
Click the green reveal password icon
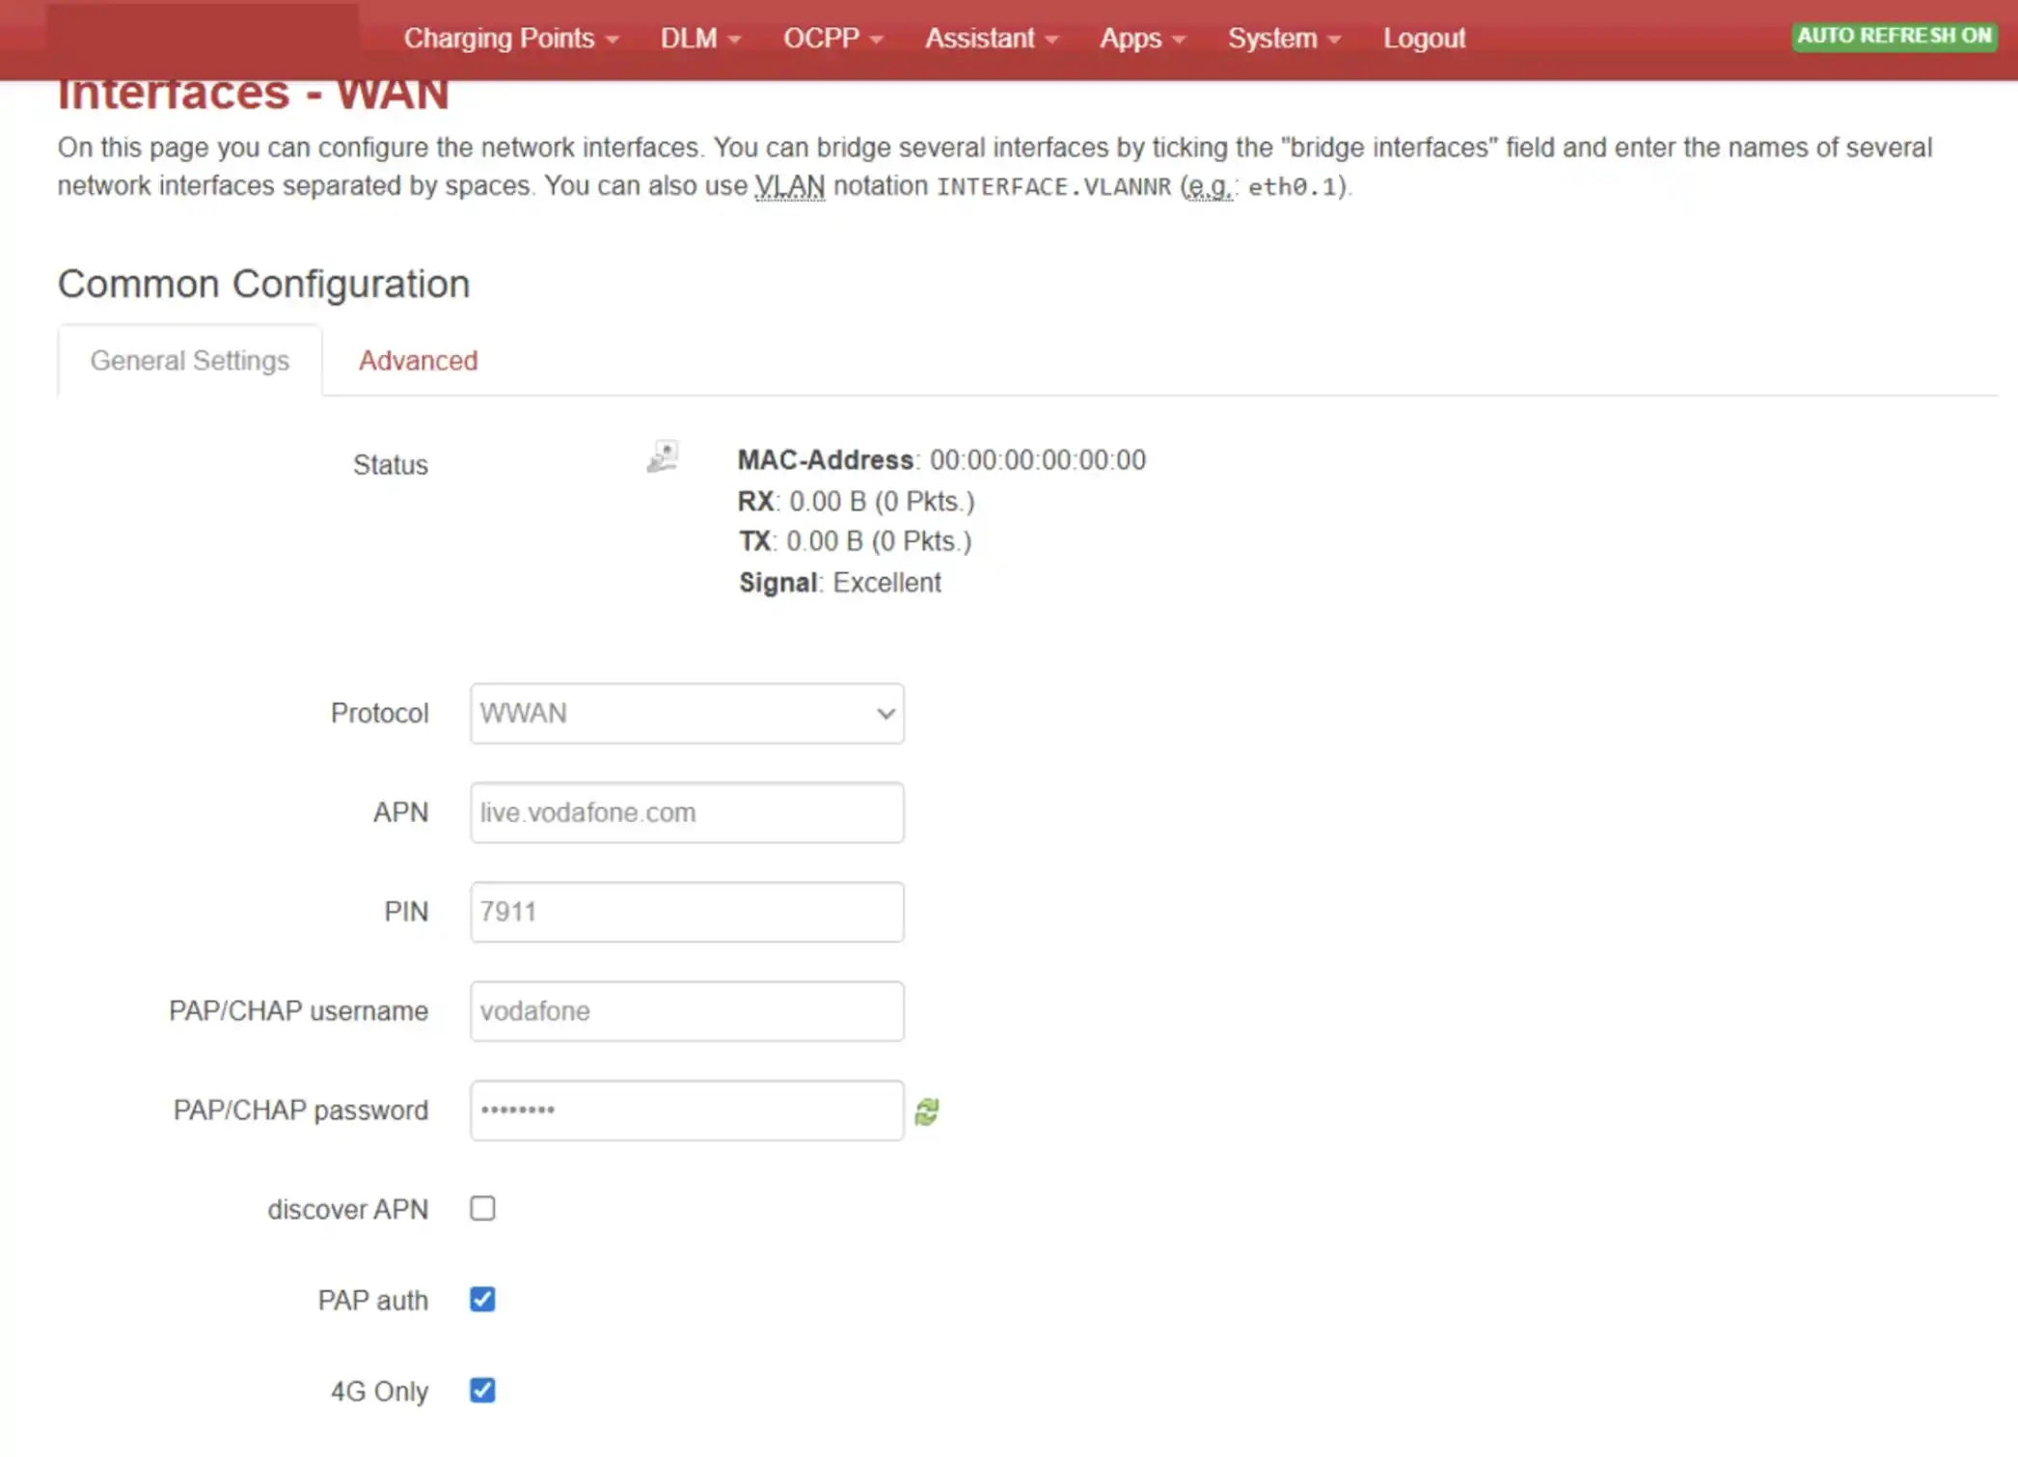tap(927, 1112)
